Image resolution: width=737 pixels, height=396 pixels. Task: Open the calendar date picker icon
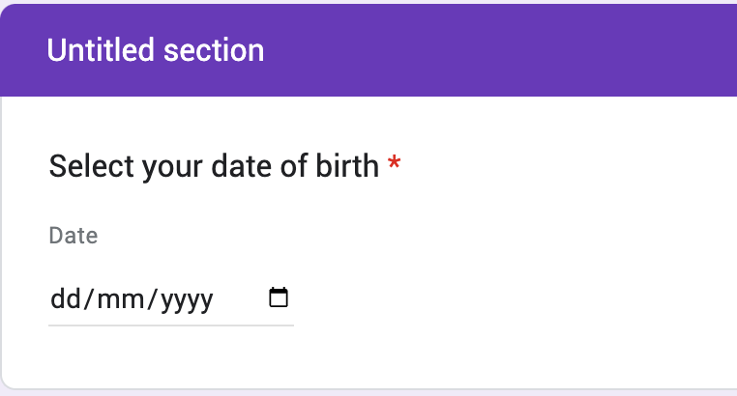click(279, 297)
